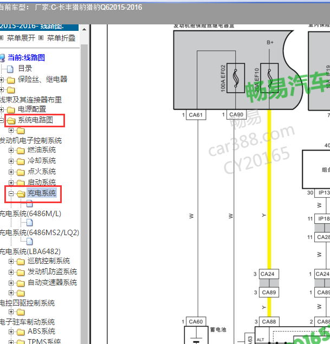Click page icon above 充电系统(LBA6482)
330x344 pixels.
point(30,242)
